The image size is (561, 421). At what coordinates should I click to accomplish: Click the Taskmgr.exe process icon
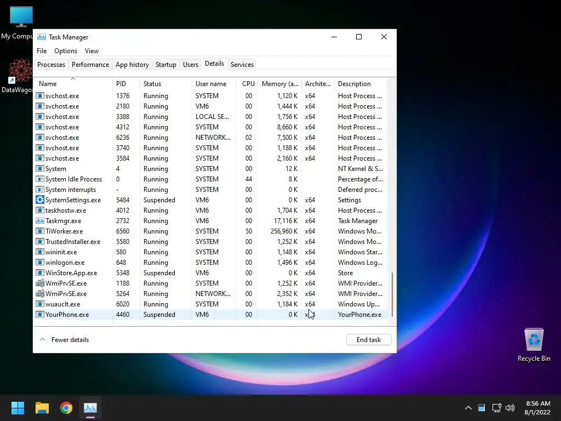(x=39, y=220)
